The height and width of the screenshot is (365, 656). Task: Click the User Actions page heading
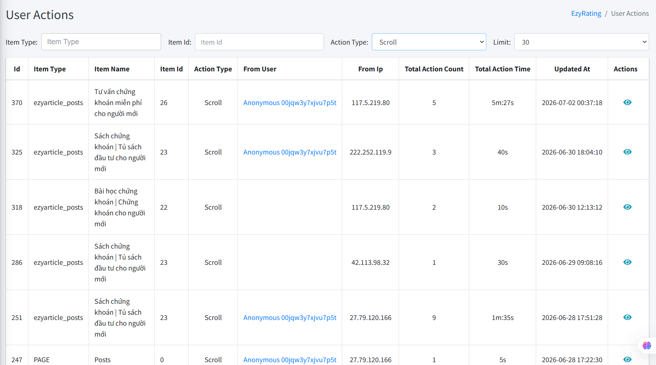(40, 15)
